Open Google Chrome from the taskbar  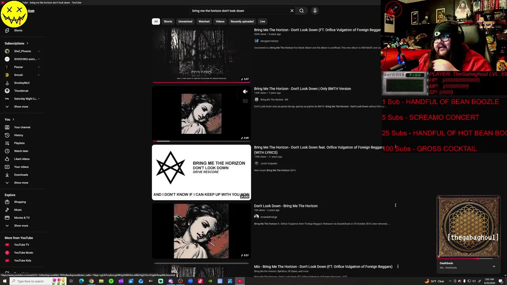coord(91,281)
